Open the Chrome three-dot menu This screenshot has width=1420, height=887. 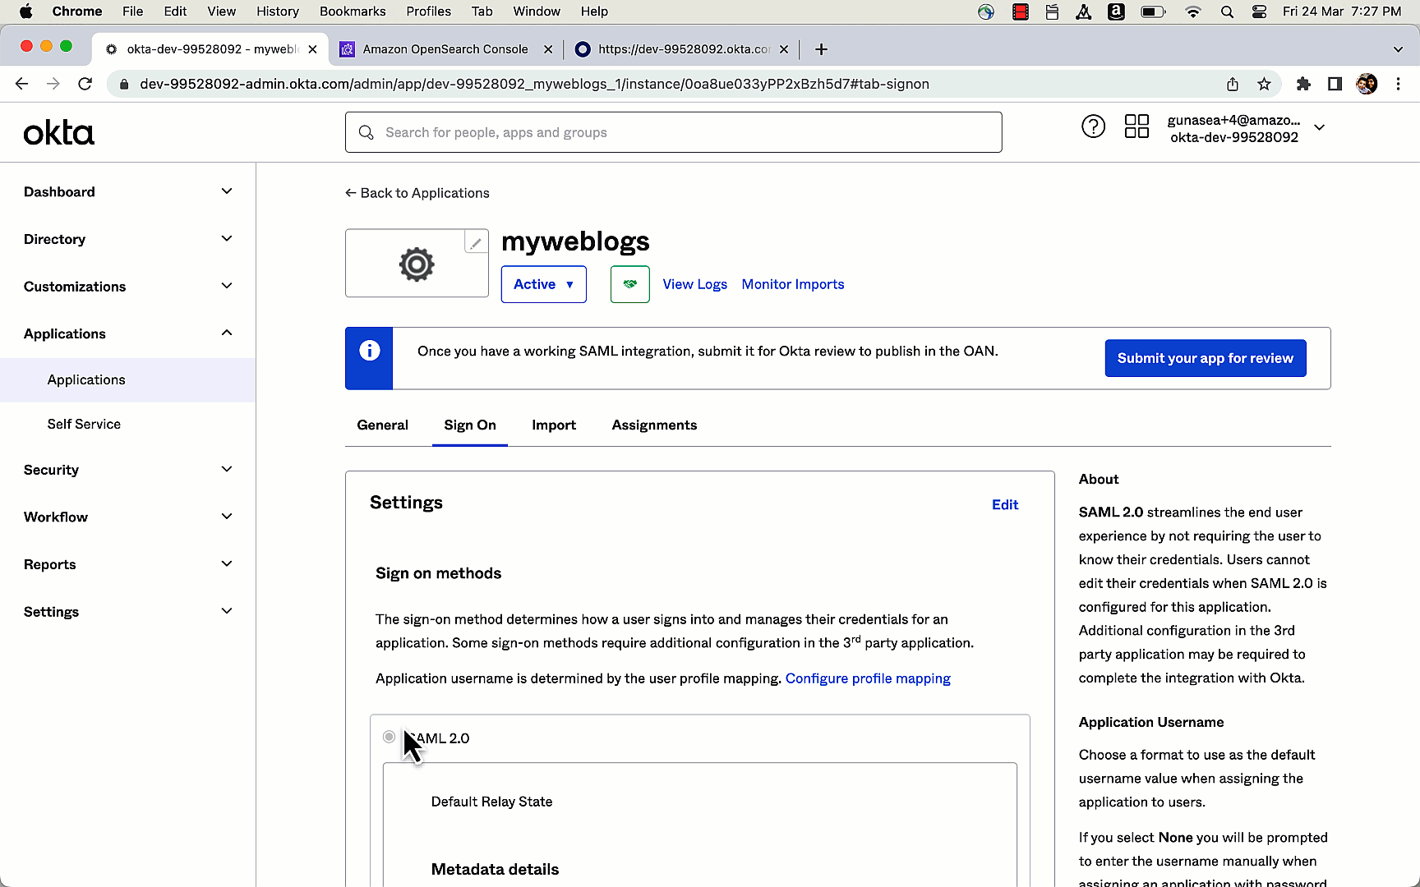1398,84
